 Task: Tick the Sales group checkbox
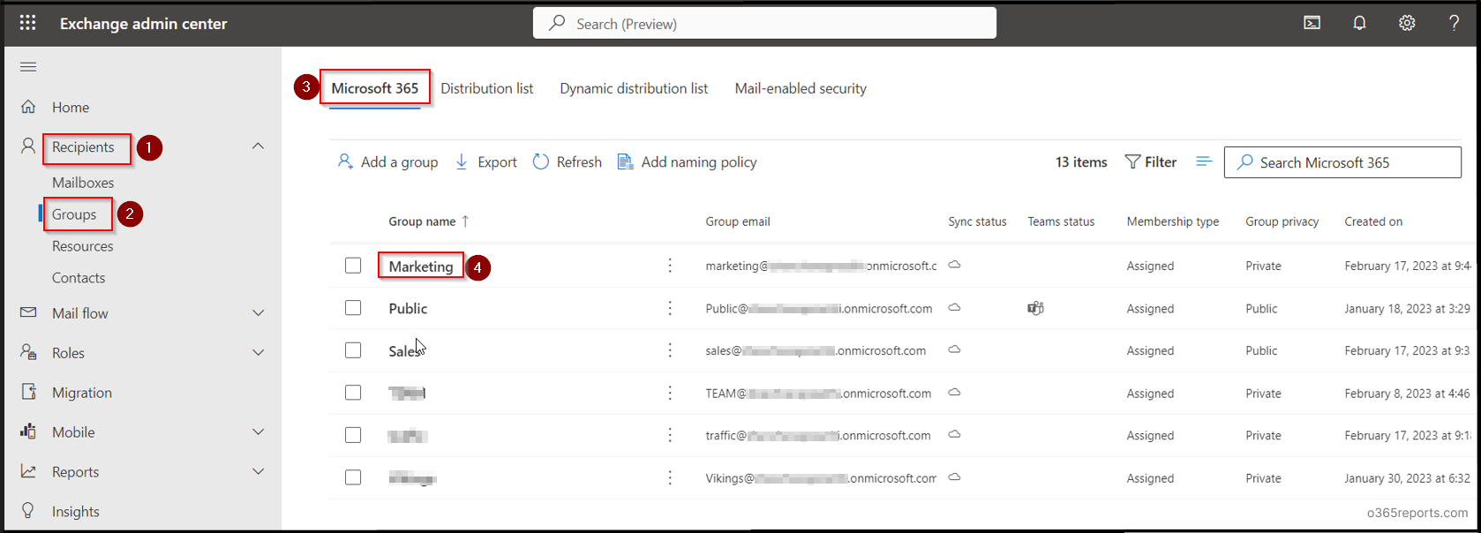coord(353,350)
